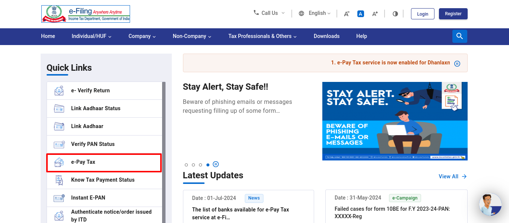Click the e-Pay Tax wallet icon

[x=59, y=162]
